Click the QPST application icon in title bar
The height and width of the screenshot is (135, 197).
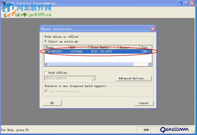3,3
